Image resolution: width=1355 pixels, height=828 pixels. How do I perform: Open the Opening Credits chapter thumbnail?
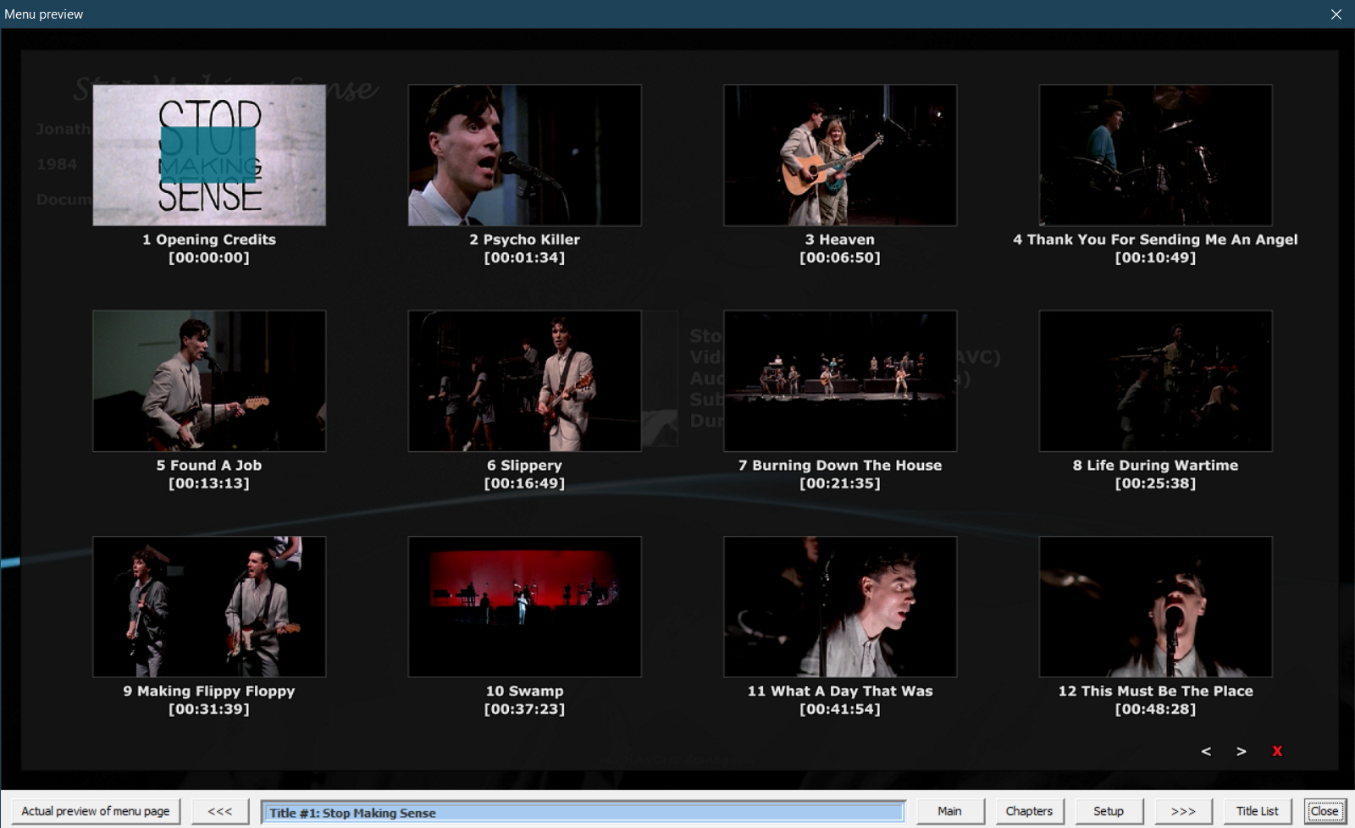pos(209,155)
